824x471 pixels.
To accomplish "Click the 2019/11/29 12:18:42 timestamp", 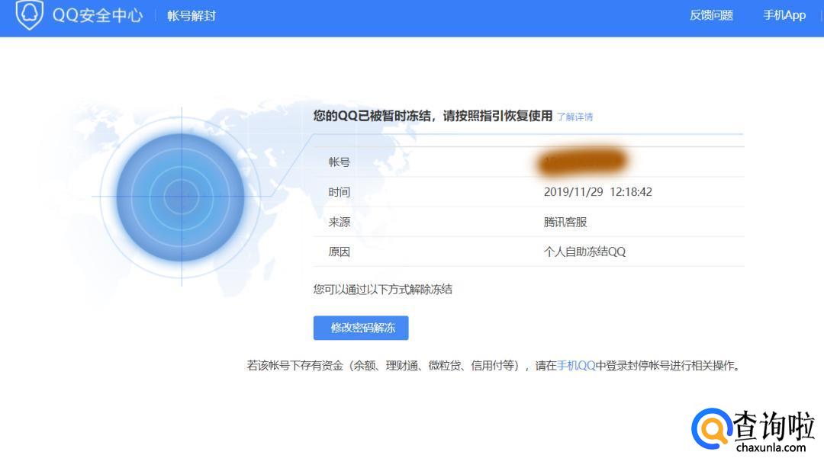I will click(597, 192).
